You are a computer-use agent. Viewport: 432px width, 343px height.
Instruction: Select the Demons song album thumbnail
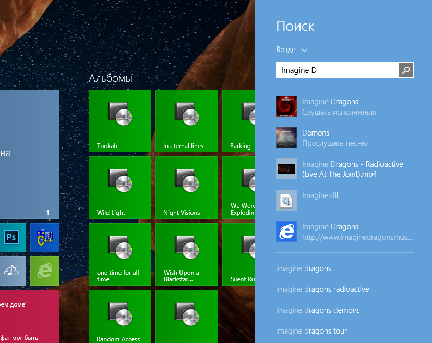286,138
